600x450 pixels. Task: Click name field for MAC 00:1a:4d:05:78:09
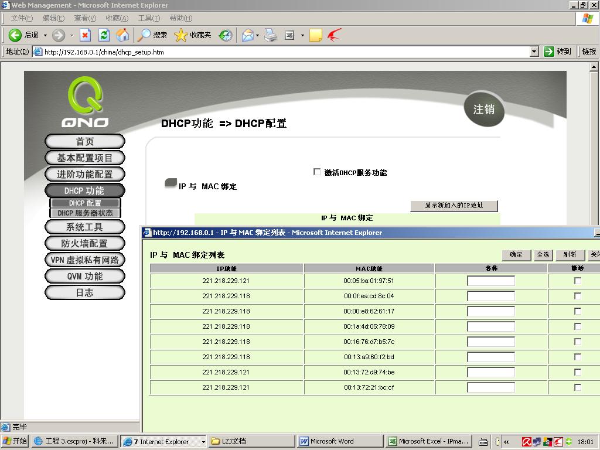point(490,326)
